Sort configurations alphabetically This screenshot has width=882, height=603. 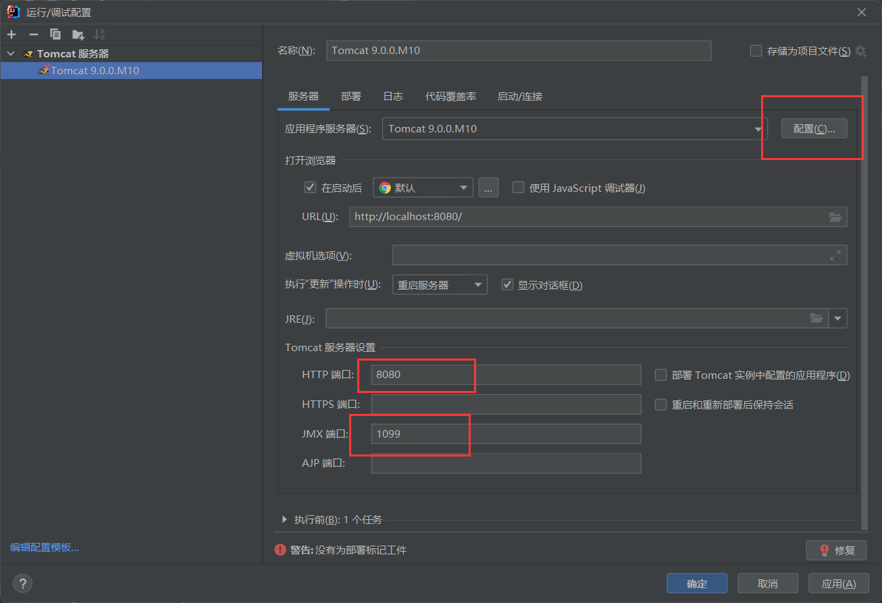click(x=100, y=34)
